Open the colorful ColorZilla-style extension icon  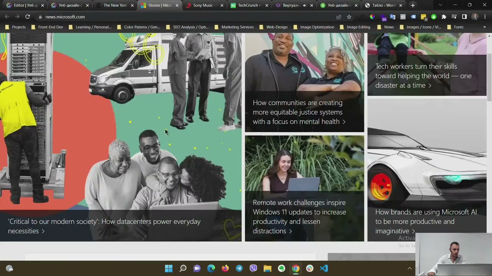[372, 17]
